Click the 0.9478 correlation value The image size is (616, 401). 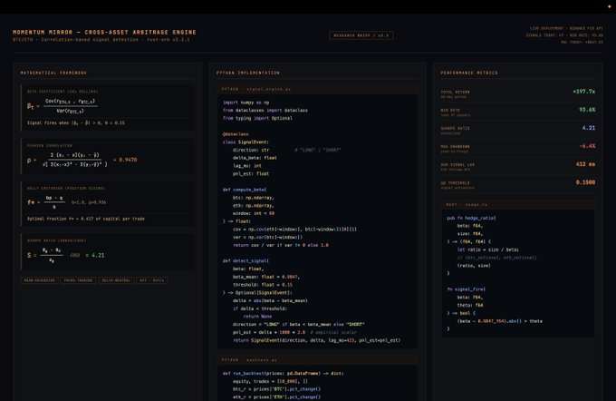click(x=128, y=160)
